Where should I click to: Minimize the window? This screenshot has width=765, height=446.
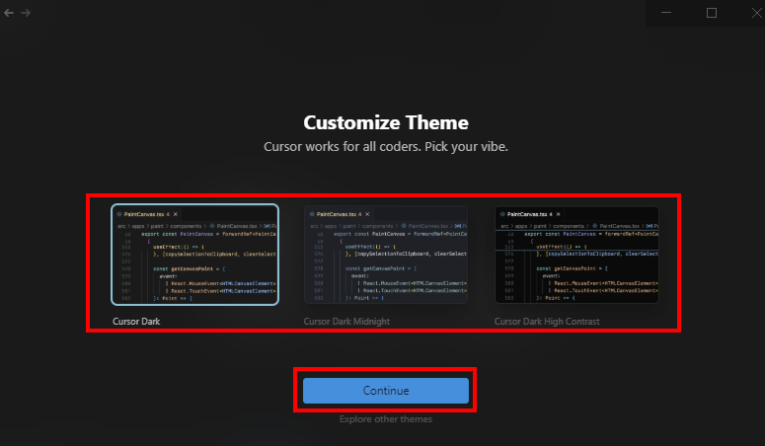point(666,13)
